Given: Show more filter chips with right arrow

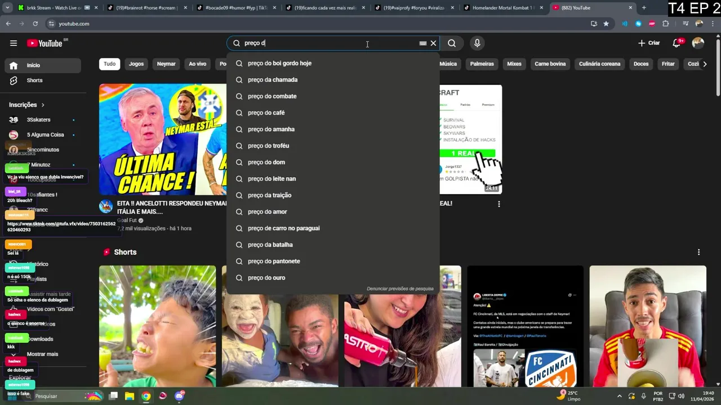Looking at the screenshot, I should click(705, 64).
